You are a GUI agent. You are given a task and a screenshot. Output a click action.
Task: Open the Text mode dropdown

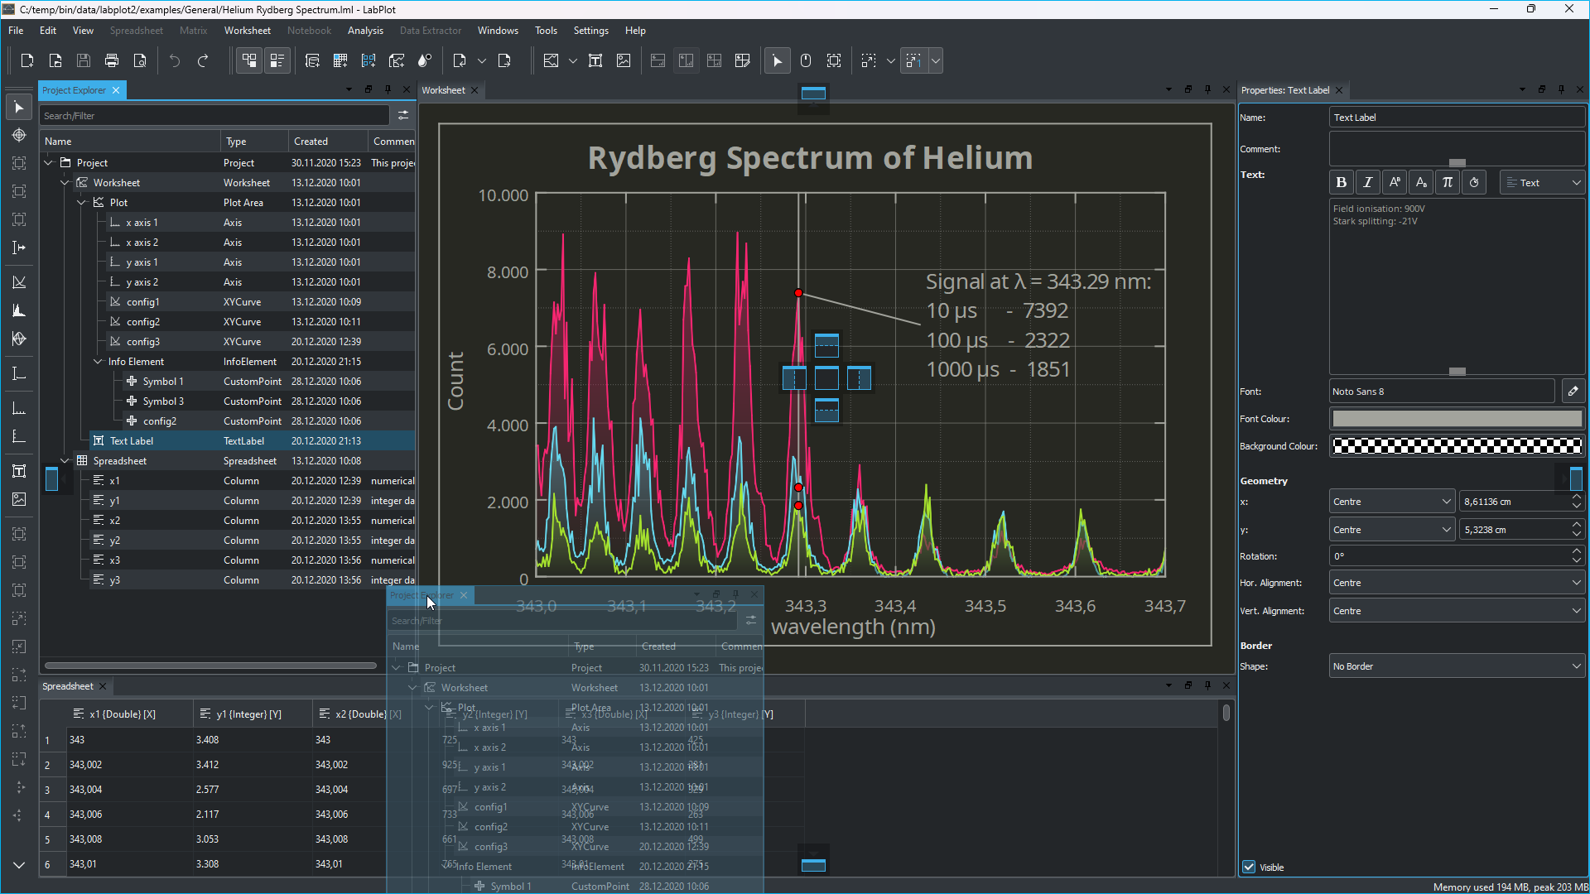coord(1543,183)
